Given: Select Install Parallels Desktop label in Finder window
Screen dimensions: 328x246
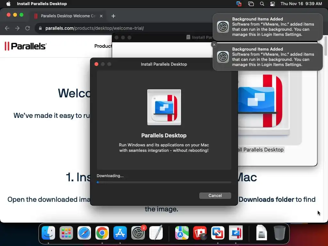Looking at the screenshot, I should (x=261, y=150).
